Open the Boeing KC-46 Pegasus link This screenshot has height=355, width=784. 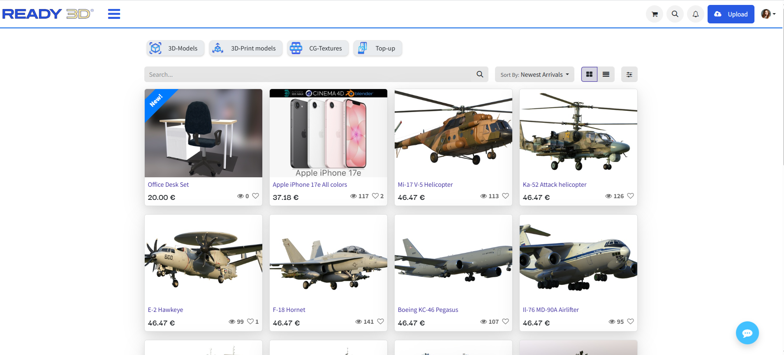428,310
